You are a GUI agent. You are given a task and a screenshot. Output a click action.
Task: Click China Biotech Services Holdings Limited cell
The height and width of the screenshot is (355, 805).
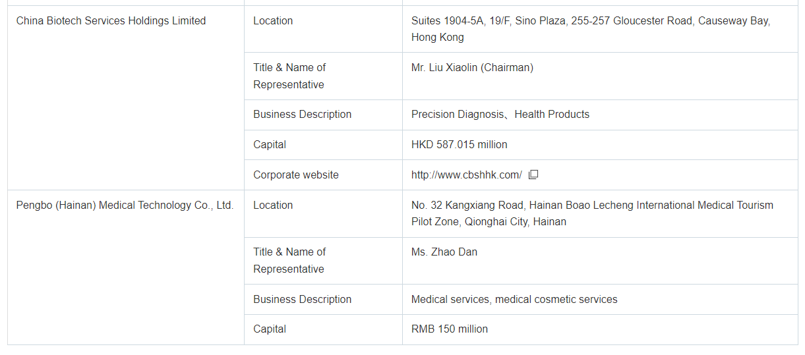point(111,21)
